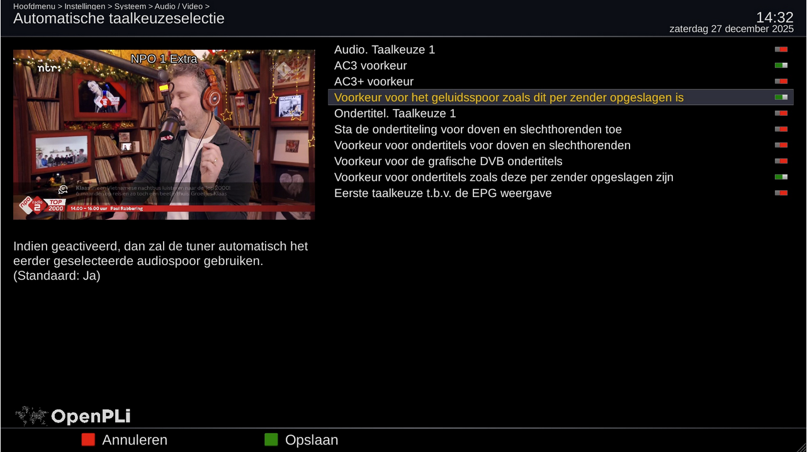The image size is (807, 452).
Task: Toggle the AC3 voorkeur switch
Action: point(781,65)
